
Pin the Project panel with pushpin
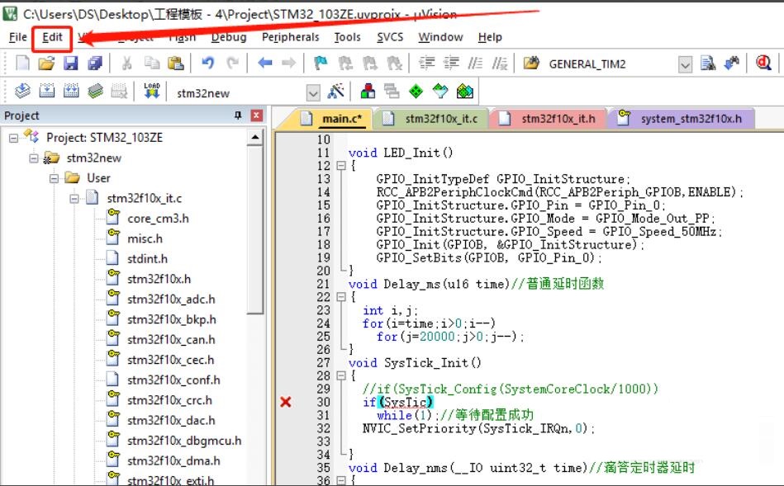tap(239, 116)
